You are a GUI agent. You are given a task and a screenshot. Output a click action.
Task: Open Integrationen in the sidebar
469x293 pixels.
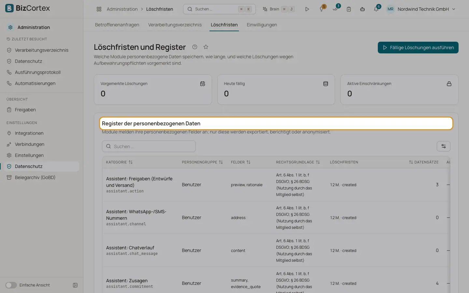(29, 133)
